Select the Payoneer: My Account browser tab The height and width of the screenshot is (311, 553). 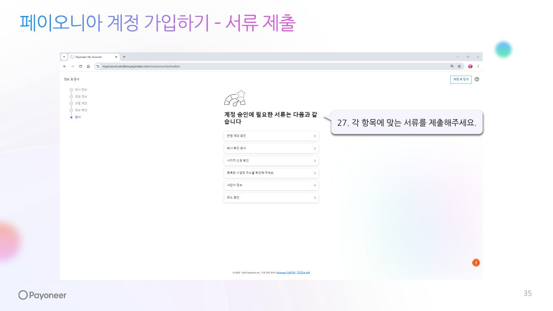coord(94,57)
